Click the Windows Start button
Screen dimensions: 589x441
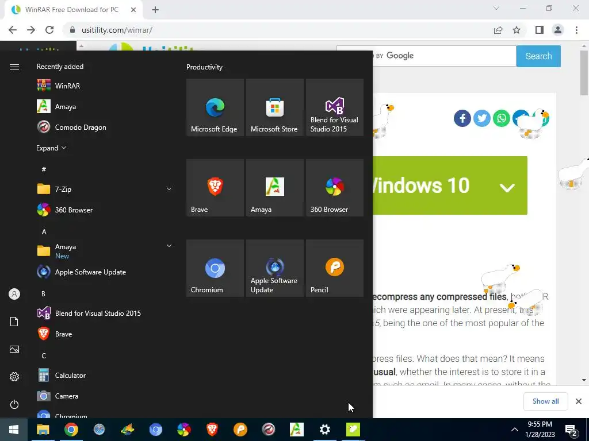pos(14,430)
